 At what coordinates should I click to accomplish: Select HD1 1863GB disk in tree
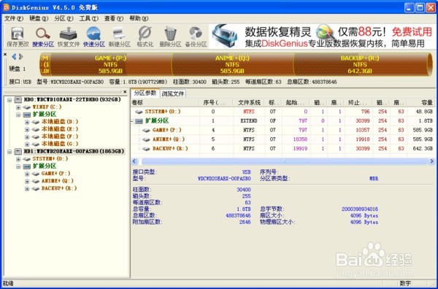[74, 151]
